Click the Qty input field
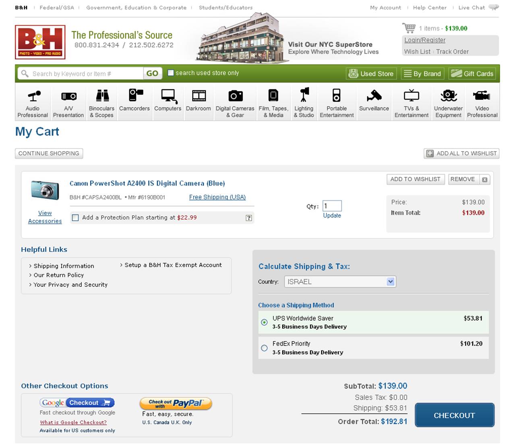Image resolution: width=523 pixels, height=447 pixels. (332, 206)
